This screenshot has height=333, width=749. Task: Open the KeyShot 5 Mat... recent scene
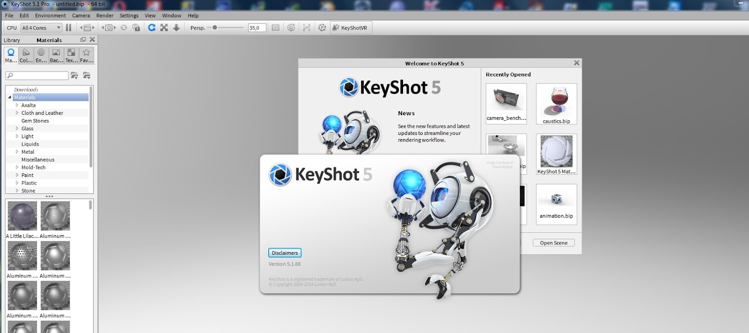[x=556, y=154]
